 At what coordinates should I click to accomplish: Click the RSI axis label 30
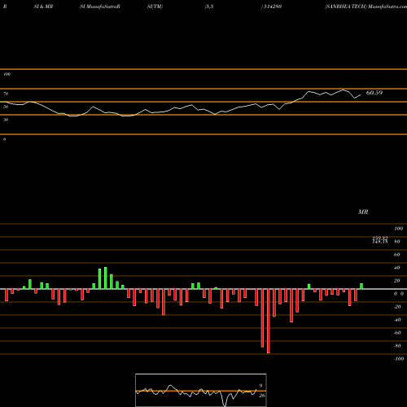pyautogui.click(x=6, y=120)
